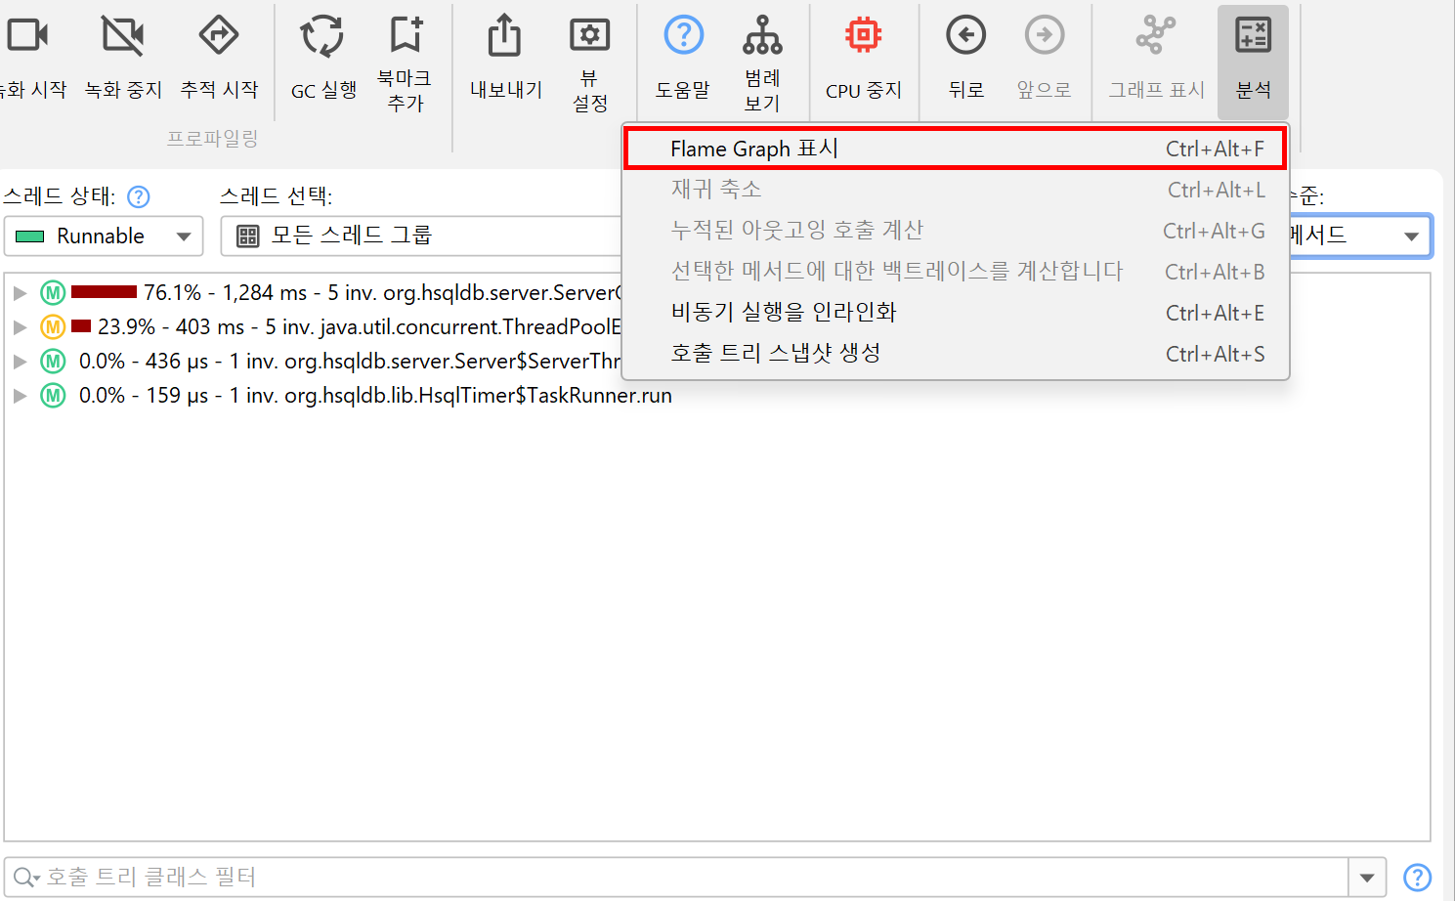Open the 모든 스레드 그룹 thread selection dropdown
The width and height of the screenshot is (1455, 901).
[420, 236]
